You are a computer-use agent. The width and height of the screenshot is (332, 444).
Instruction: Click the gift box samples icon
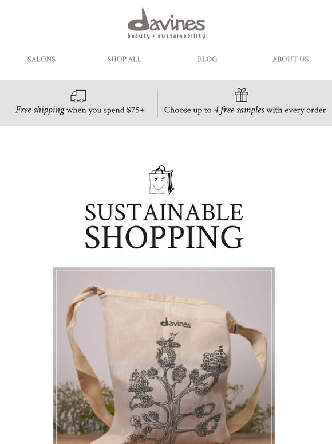242,95
